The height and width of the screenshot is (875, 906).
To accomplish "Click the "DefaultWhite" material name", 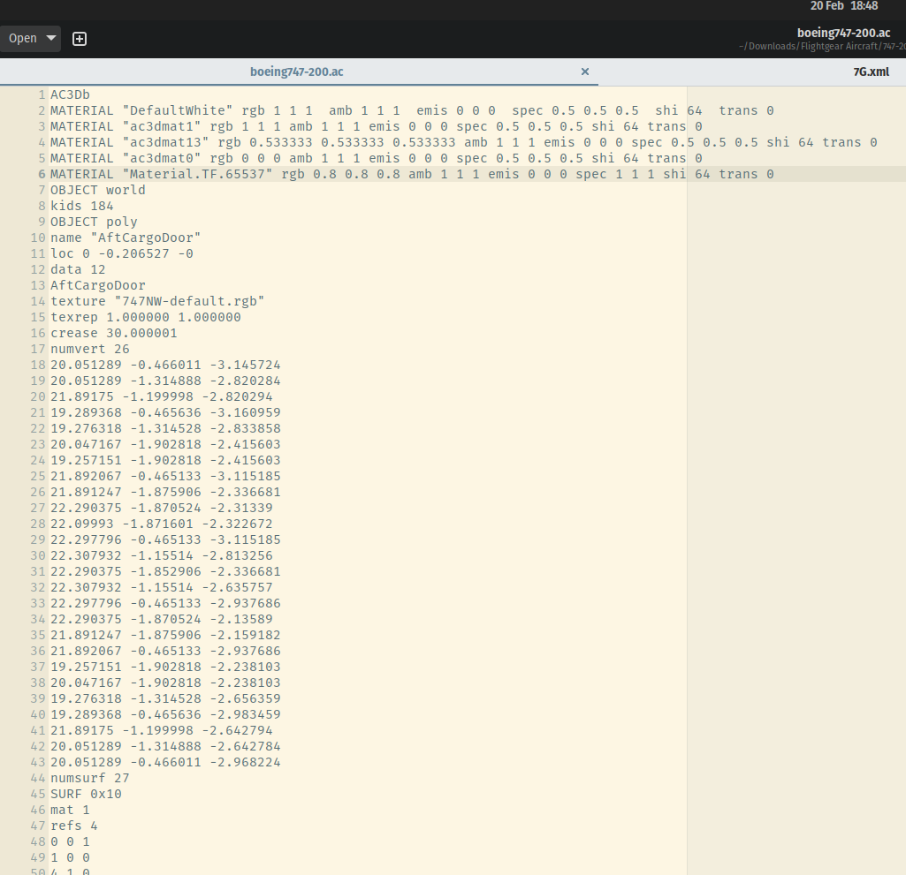I will 178,111.
